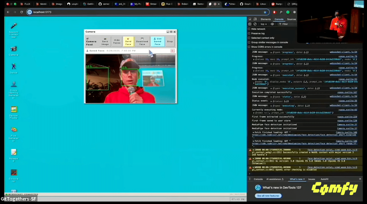The height and width of the screenshot is (204, 367).
Task: Click the console Filter input field
Action: click(x=287, y=24)
